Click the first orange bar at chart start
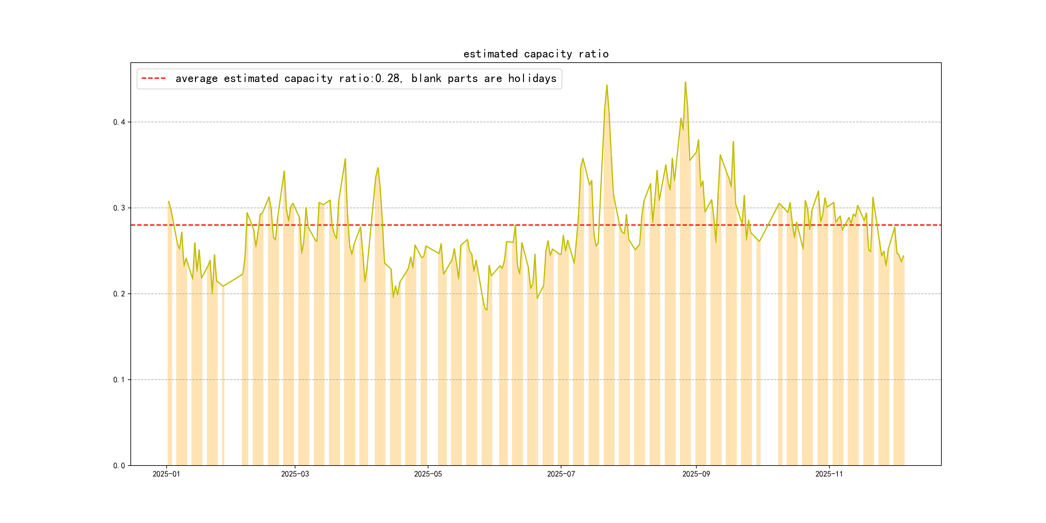Screen dimensions: 1046x523 170,345
